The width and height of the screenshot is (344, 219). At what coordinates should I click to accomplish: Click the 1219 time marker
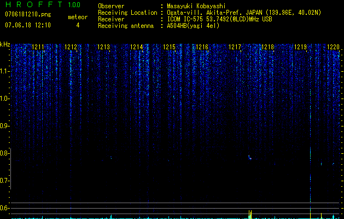click(300, 47)
